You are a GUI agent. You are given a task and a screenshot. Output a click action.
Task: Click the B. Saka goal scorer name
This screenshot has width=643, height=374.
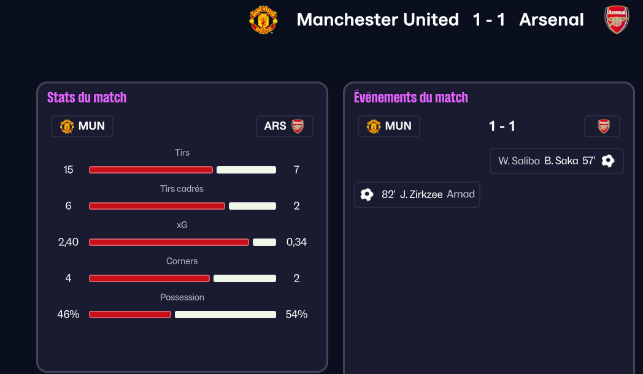pyautogui.click(x=561, y=161)
